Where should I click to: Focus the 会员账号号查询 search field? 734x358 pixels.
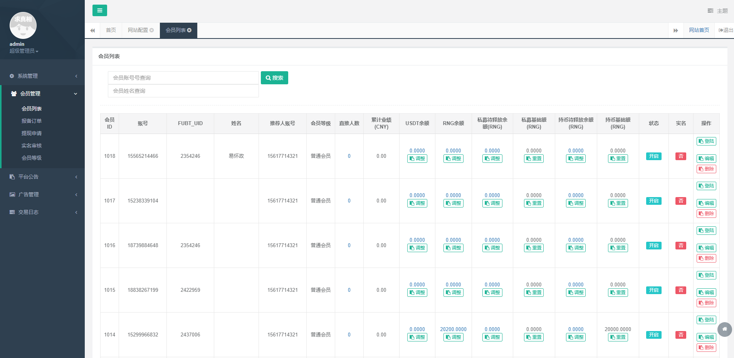(x=183, y=78)
